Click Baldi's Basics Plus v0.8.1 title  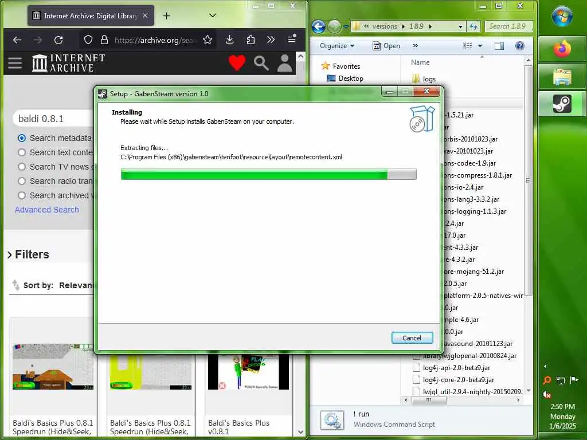coord(238,427)
